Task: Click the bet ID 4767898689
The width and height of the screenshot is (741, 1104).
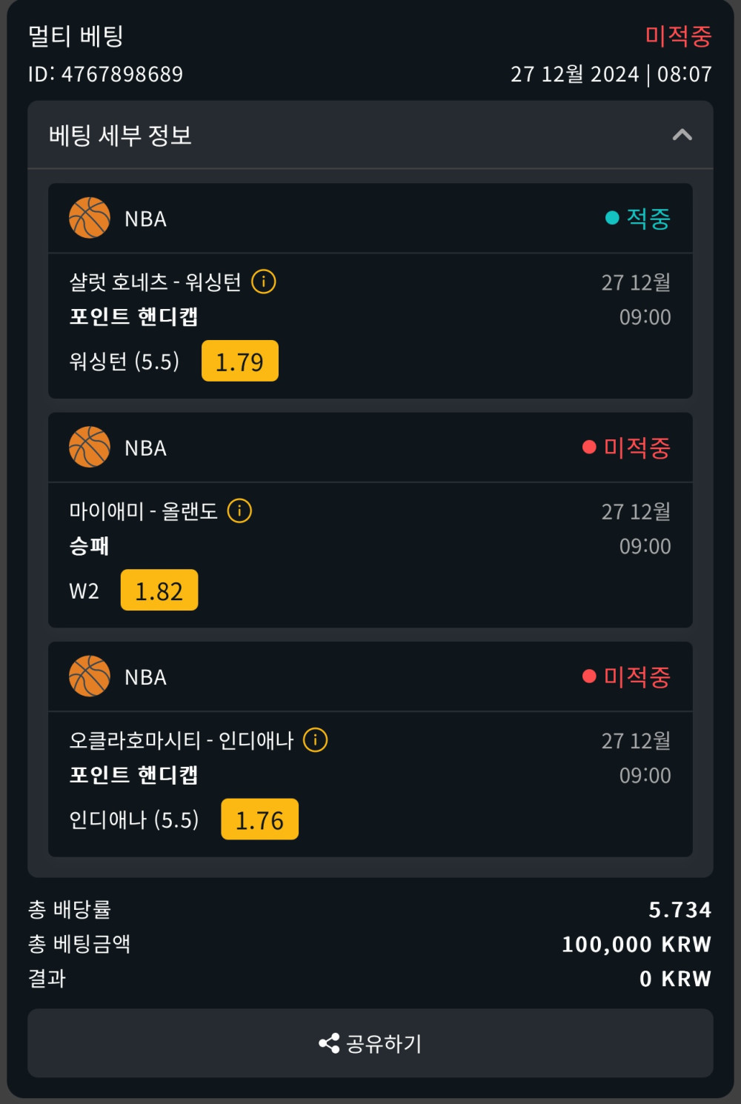Action: pos(105,74)
